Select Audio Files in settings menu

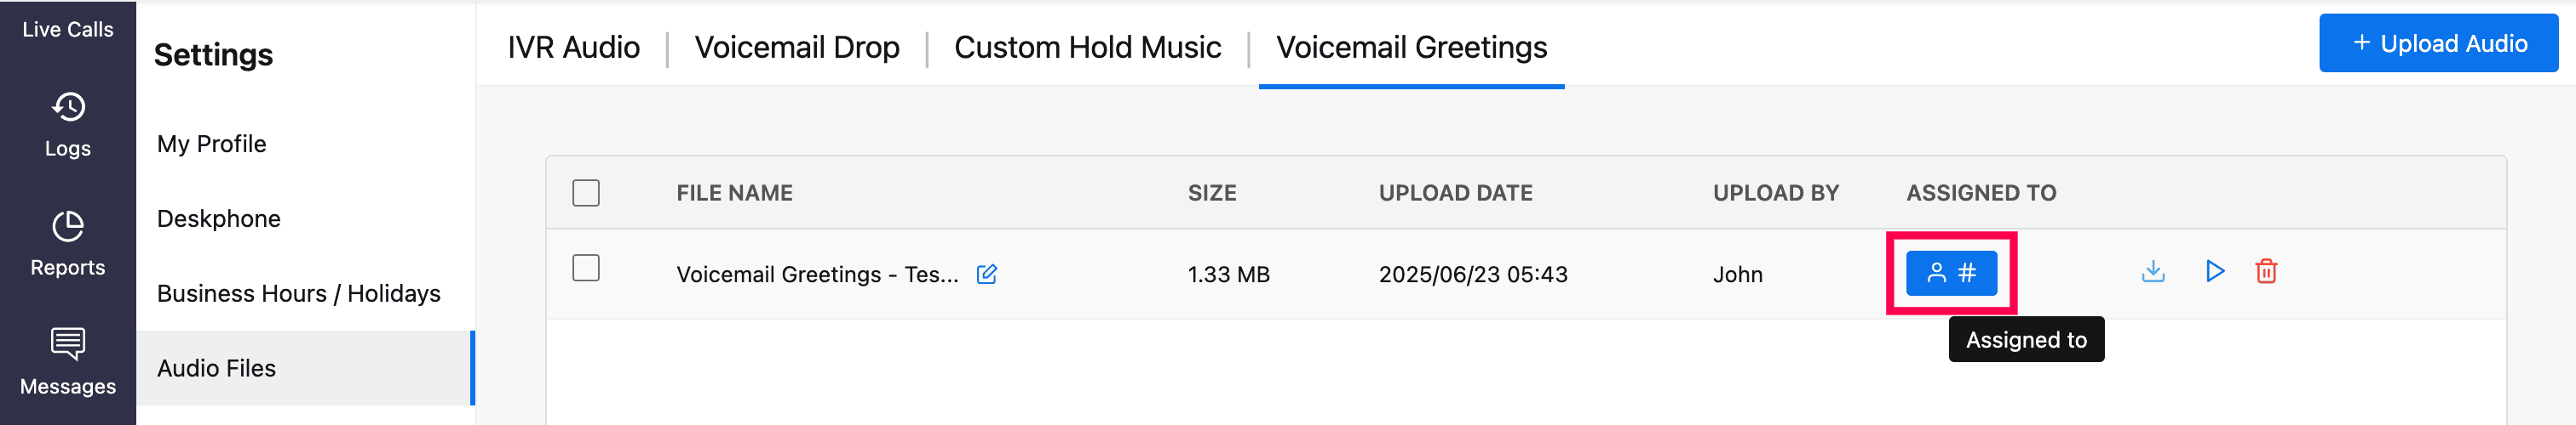coord(217,368)
